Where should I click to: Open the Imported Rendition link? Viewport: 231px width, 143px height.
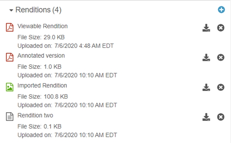pyautogui.click(x=42, y=86)
